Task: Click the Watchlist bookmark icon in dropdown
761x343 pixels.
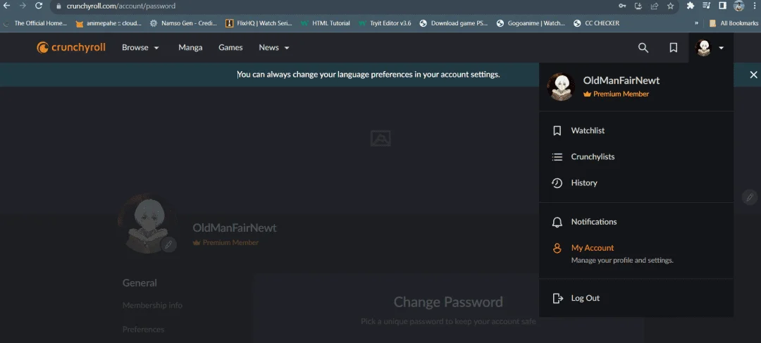Action: point(557,130)
